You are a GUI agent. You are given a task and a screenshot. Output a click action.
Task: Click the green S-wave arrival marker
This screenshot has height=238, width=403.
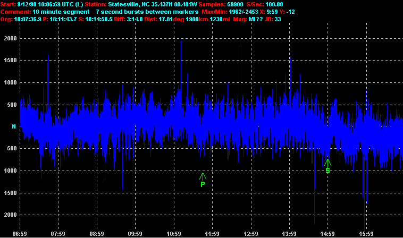pyautogui.click(x=328, y=166)
